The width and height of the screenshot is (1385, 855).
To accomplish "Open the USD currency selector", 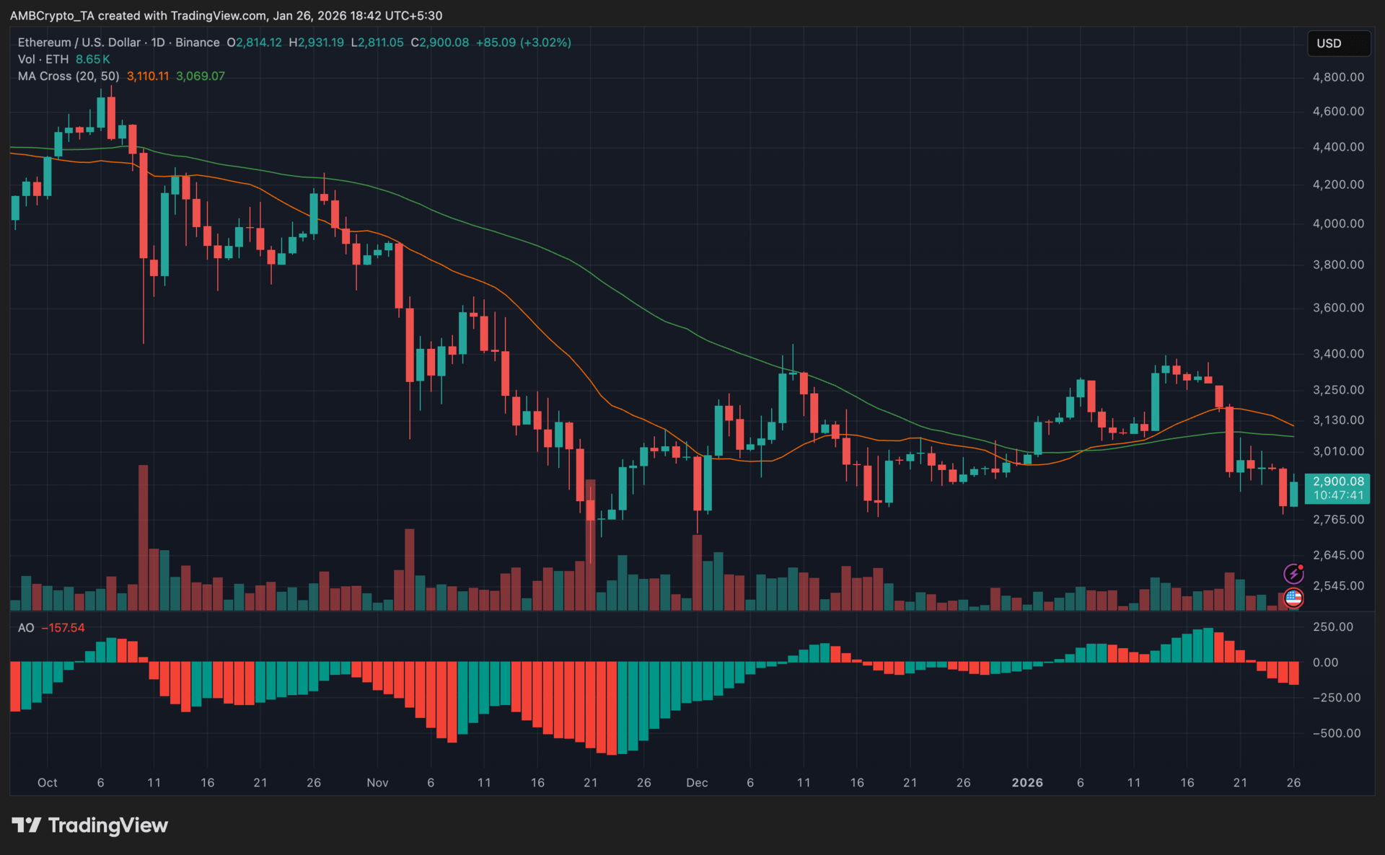I will (1338, 43).
